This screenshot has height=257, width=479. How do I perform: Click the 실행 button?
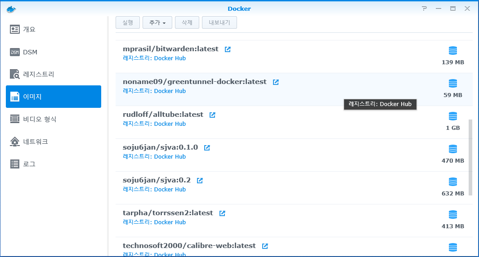[x=128, y=22]
